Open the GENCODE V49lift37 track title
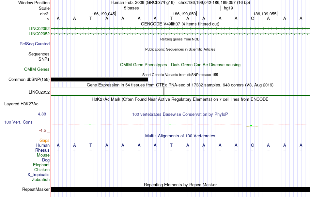The height and width of the screenshot is (197, 310). (x=180, y=24)
